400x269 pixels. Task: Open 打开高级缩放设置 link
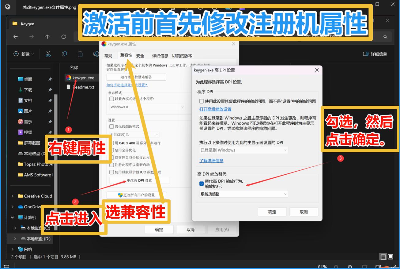215,109
